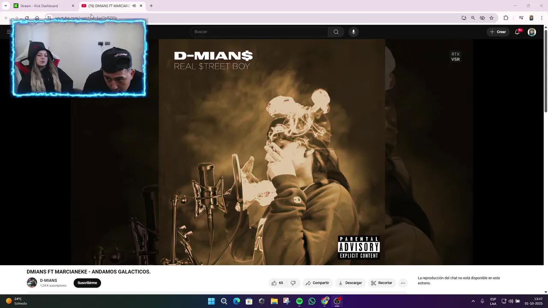The image size is (548, 308).
Task: Open more actions three-dot menu below video
Action: 402,283
